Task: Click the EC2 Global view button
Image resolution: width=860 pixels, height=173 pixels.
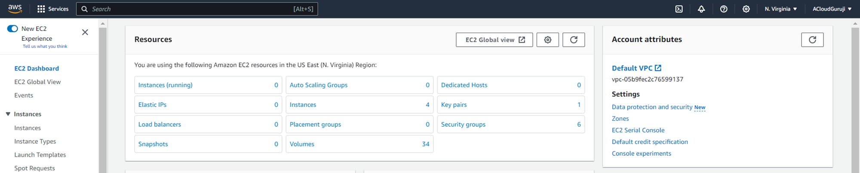Action: point(494,40)
